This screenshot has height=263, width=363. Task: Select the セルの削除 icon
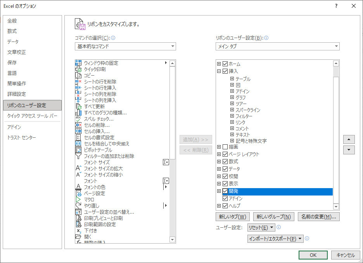78,125
